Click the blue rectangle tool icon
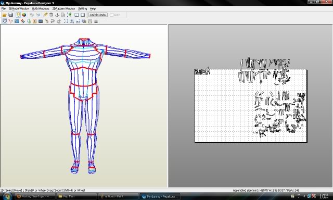Viewport: 333px width, 200px height. tap(17, 21)
